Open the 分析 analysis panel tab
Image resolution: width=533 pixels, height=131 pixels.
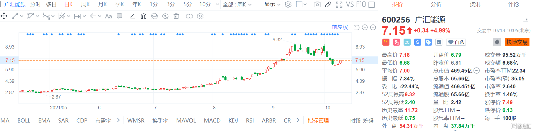click(x=436, y=4)
